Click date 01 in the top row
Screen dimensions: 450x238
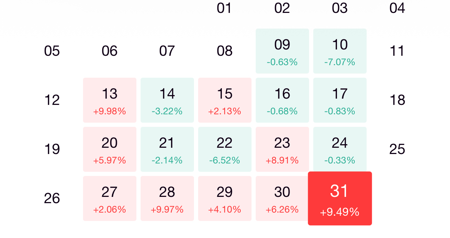point(224,8)
